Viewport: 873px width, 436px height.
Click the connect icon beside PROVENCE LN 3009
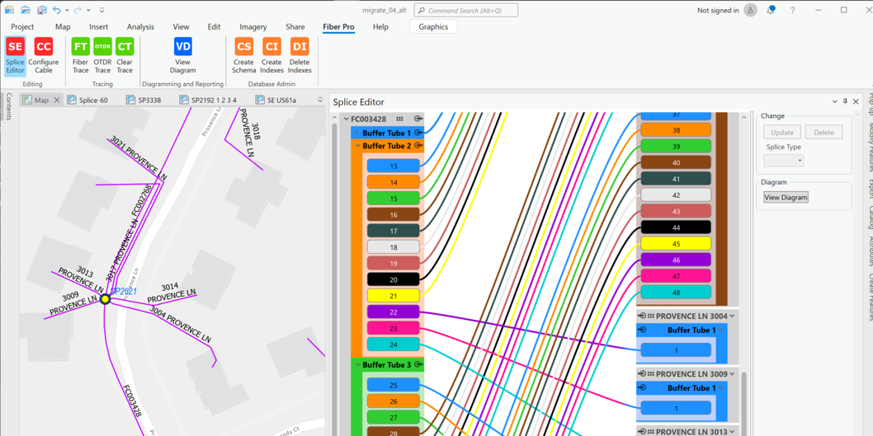point(642,373)
